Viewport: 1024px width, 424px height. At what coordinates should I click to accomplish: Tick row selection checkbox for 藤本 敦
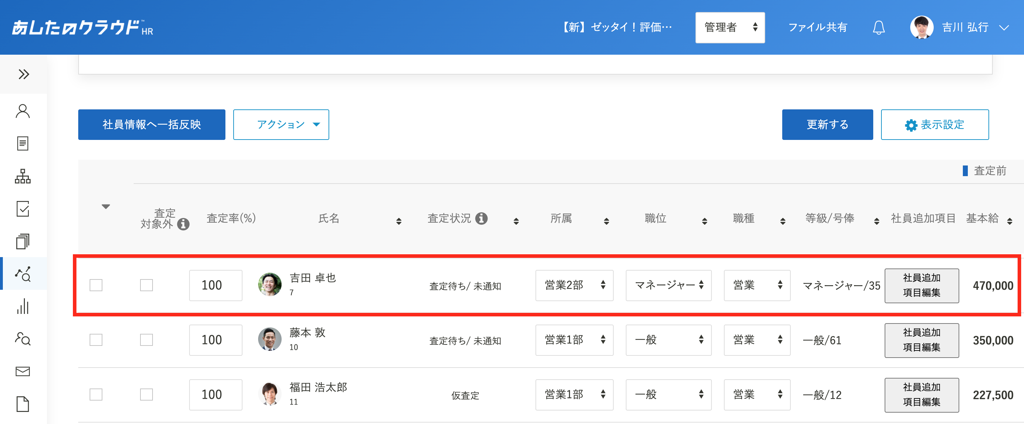point(96,340)
